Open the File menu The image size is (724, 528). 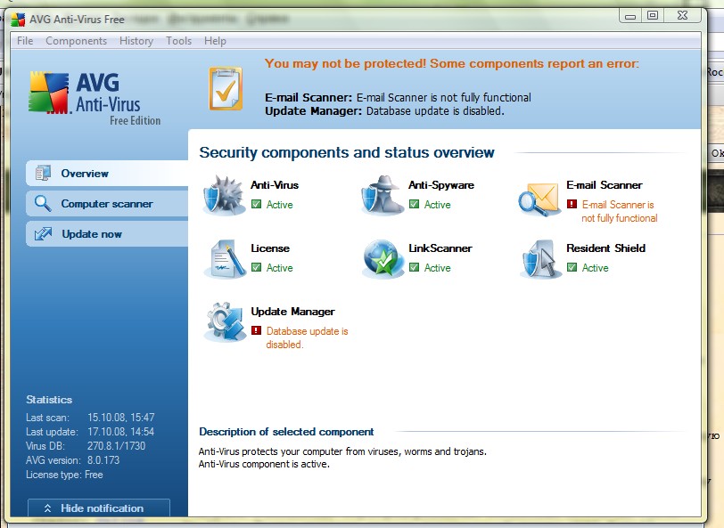(25, 41)
